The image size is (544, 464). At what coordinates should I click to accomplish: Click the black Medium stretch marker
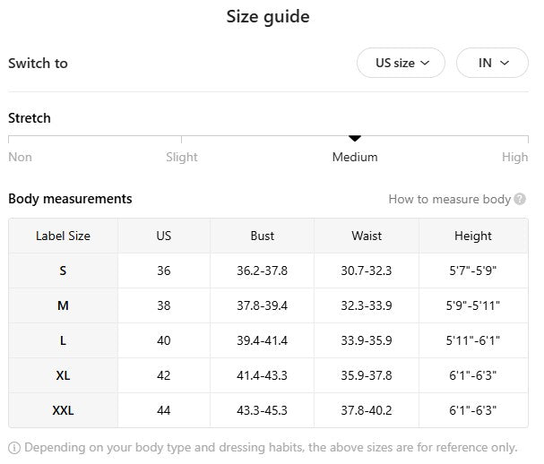(x=355, y=138)
